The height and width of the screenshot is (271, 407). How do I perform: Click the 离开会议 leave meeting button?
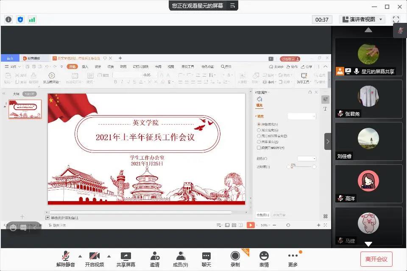point(376,259)
